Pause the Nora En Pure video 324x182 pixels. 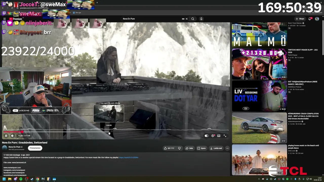tap(6, 136)
